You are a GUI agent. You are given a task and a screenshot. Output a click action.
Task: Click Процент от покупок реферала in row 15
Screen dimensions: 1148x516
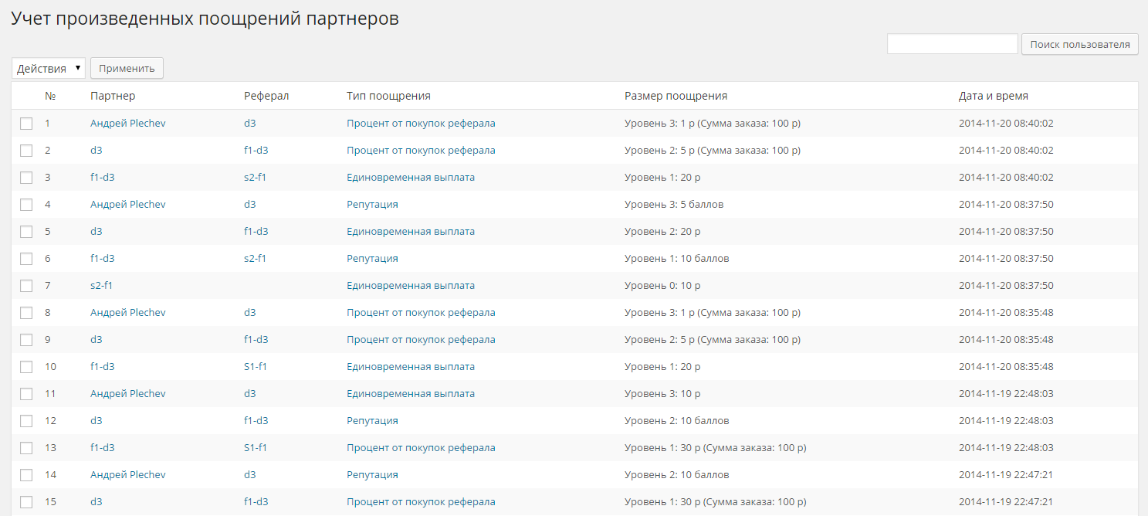tap(421, 502)
